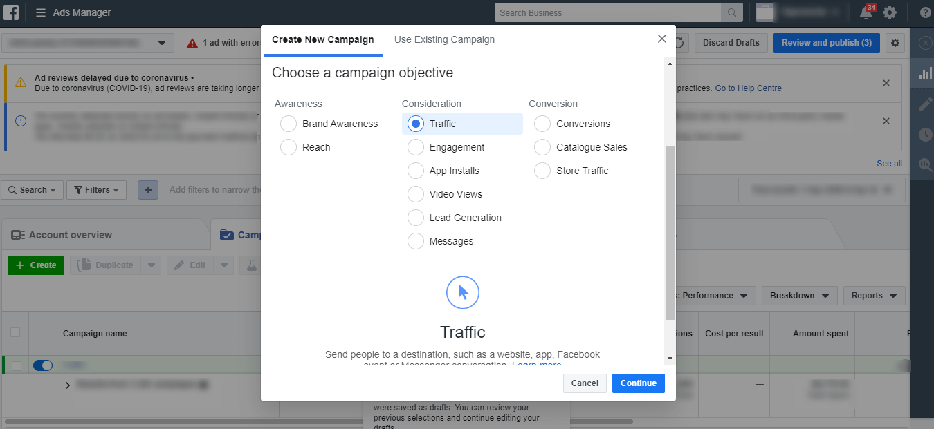Click the dialog vertical scrollbar thumb
934x429 pixels.
click(670, 233)
